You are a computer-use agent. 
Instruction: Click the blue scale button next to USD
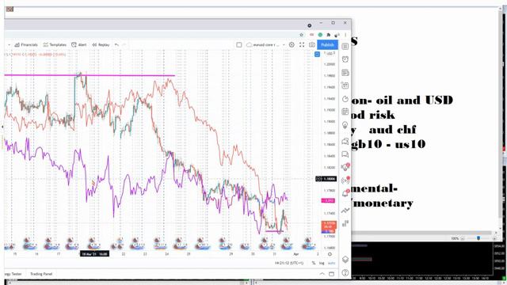(x=317, y=54)
